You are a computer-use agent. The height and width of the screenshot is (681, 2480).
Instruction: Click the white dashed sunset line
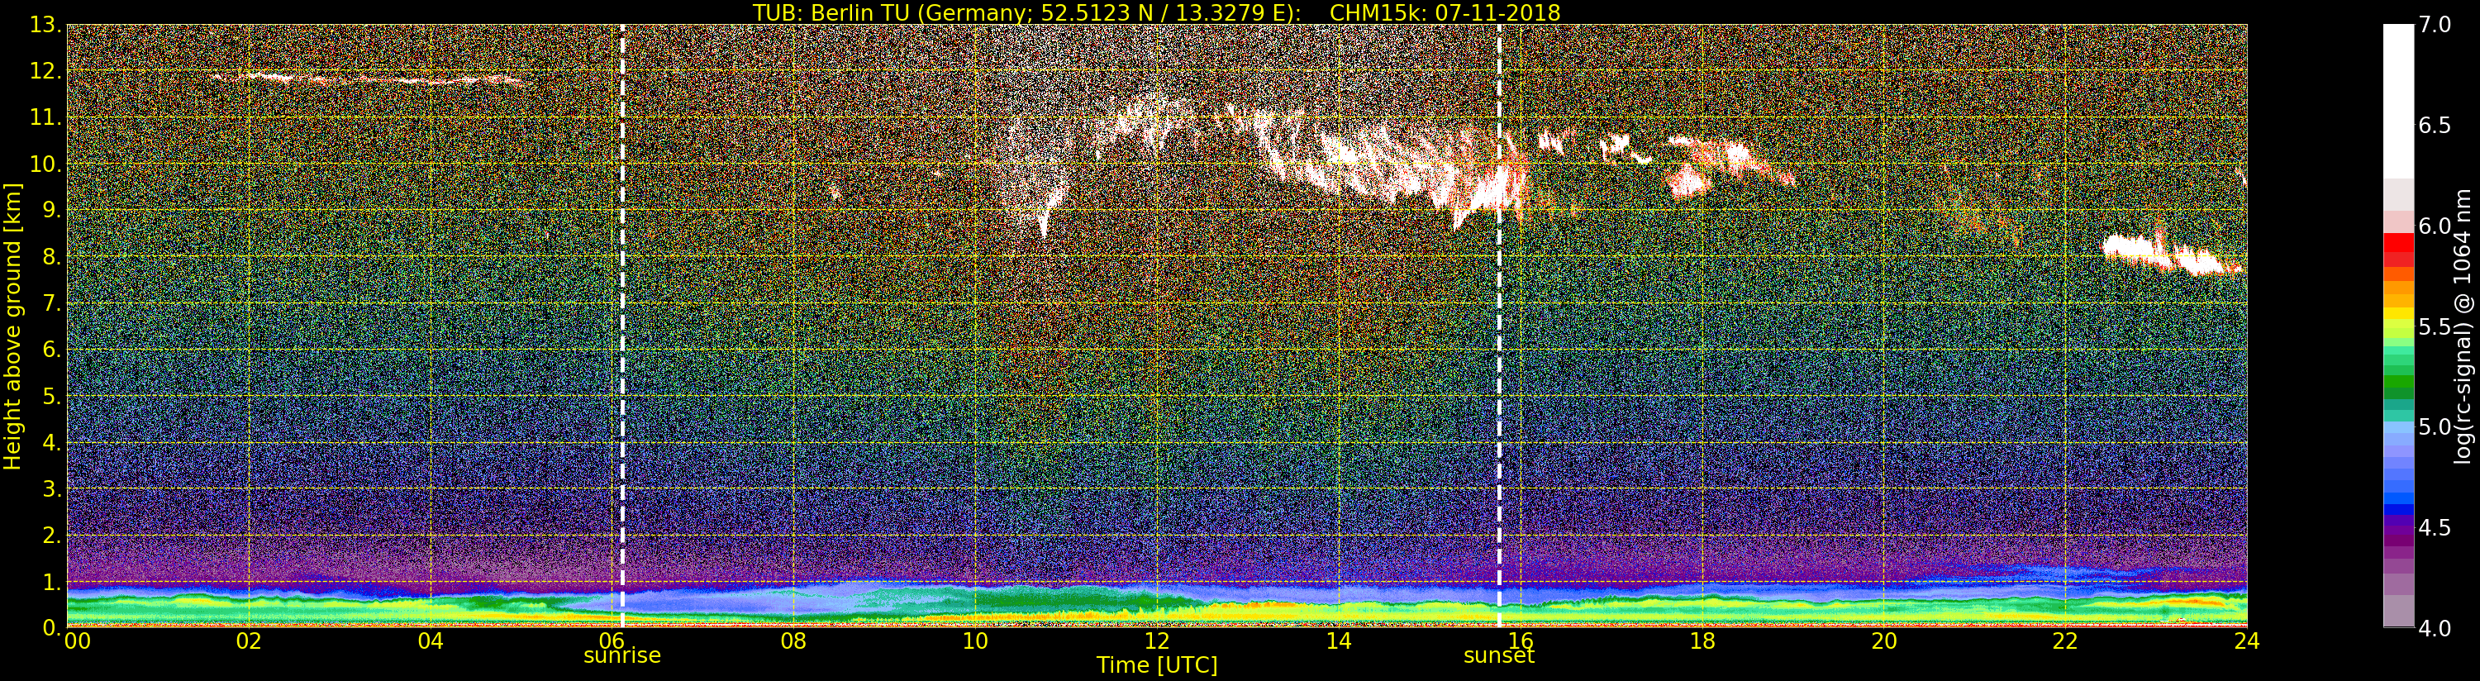(x=1499, y=385)
